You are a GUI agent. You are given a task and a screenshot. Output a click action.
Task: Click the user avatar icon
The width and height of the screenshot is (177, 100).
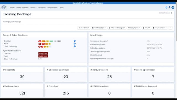pyautogui.click(x=173, y=7)
